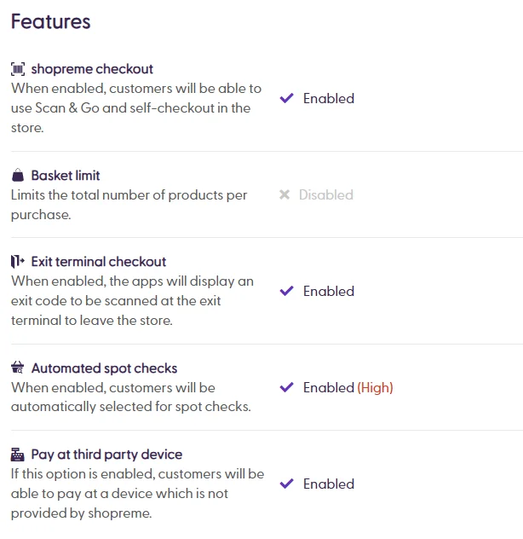Click the cash register third party icon
The height and width of the screenshot is (539, 523).
18,455
